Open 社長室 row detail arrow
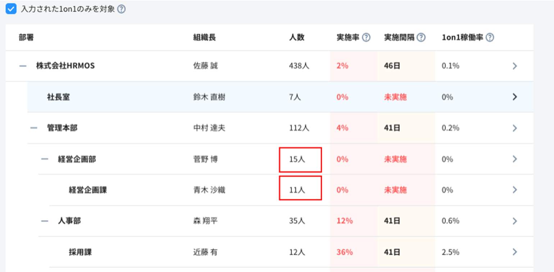This screenshot has width=554, height=272. (x=514, y=97)
